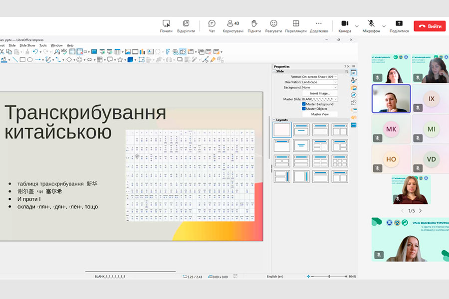Open the Orientation Landscape dropdown
Viewport: 449px width, 299px height.
[319, 82]
